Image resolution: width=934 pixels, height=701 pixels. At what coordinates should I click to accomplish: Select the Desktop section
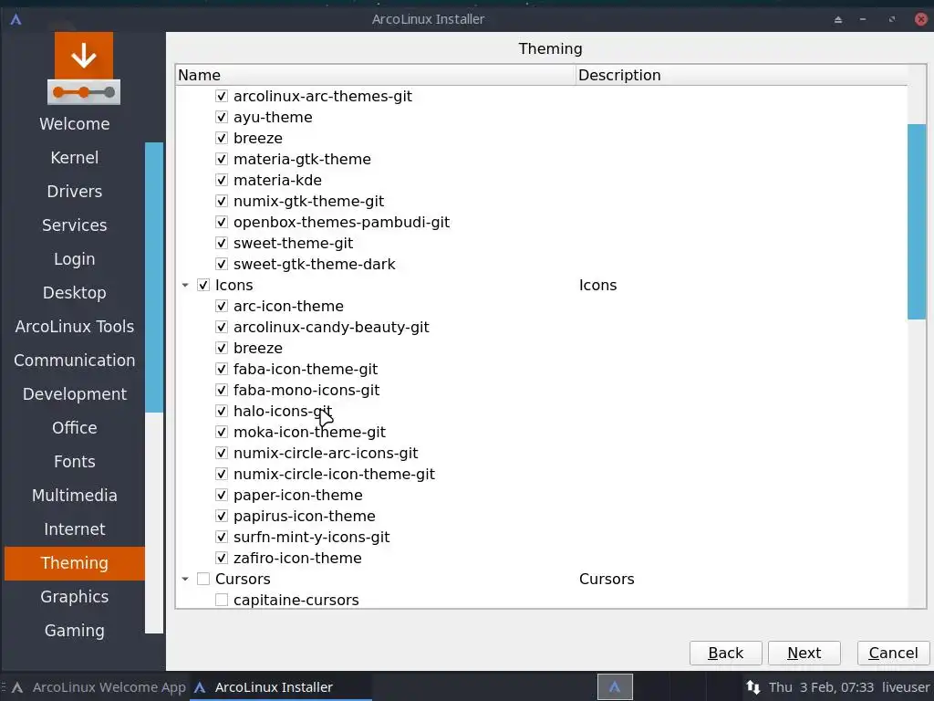(75, 293)
